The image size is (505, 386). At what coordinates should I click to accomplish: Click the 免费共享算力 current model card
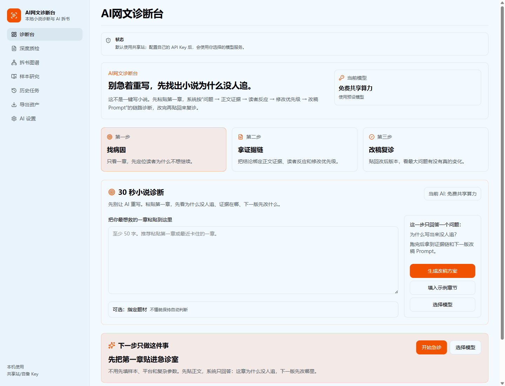[408, 87]
